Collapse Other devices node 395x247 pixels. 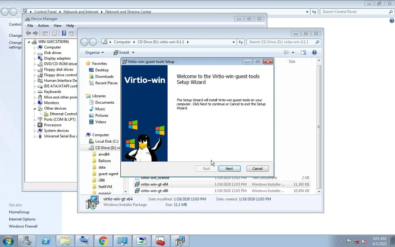click(x=35, y=109)
